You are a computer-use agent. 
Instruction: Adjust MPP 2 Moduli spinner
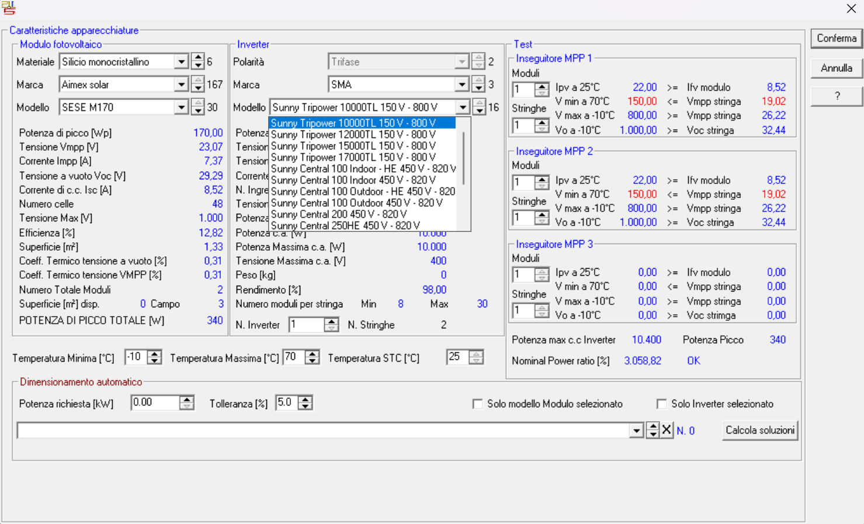coord(542,183)
